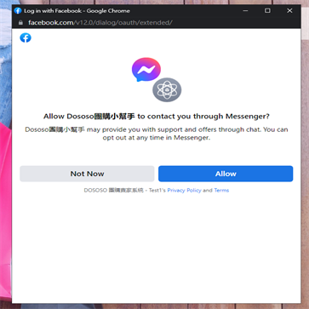Close the Log in with Facebook popup
Viewport: 309px width, 309px height.
tap(289, 11)
